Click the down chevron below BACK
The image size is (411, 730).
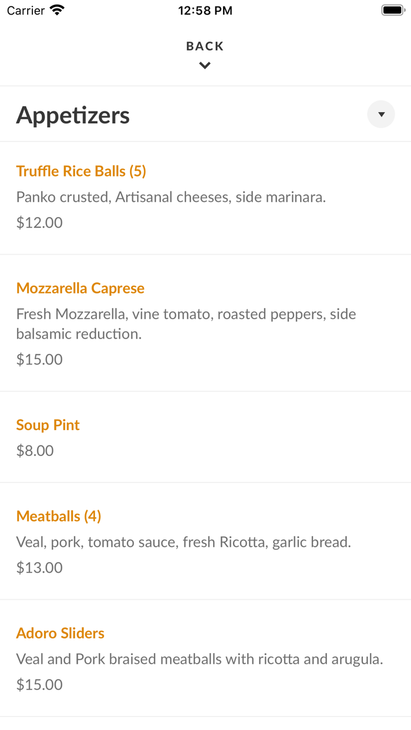[x=205, y=66]
